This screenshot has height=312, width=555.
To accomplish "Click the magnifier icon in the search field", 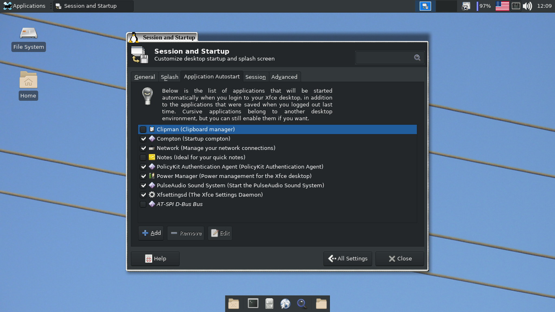I will tap(417, 58).
